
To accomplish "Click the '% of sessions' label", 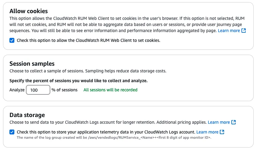I will click(x=65, y=90).
